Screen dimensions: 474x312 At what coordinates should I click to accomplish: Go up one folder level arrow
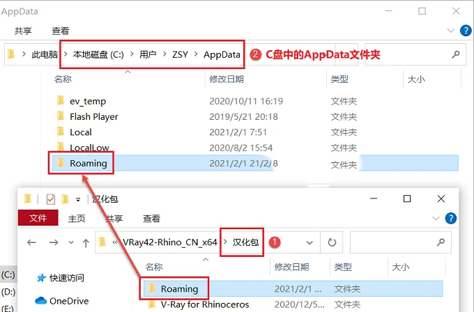[86, 242]
